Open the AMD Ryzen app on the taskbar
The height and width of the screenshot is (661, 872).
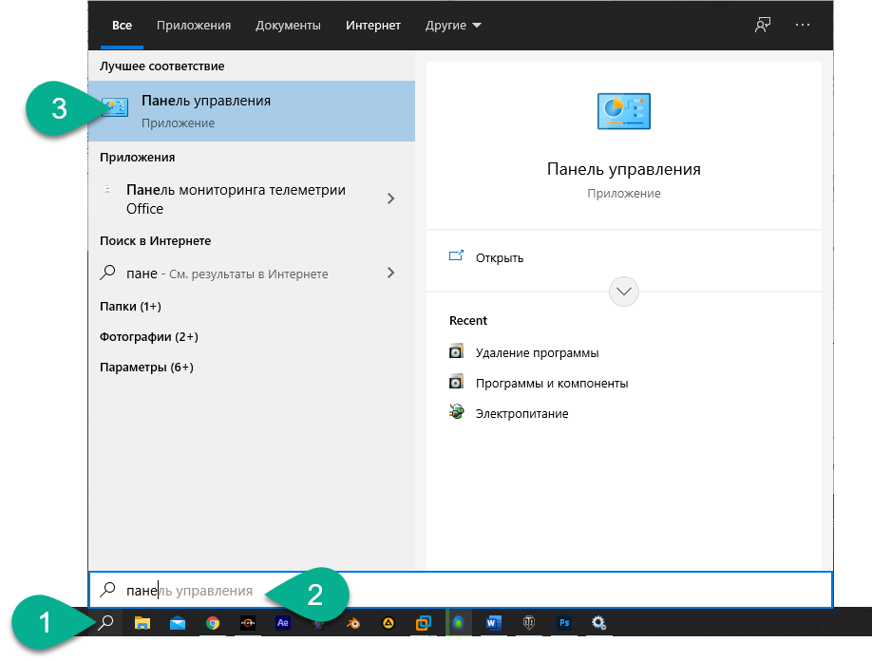pyautogui.click(x=248, y=623)
